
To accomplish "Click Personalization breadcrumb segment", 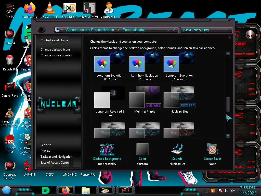I will pos(134,30).
